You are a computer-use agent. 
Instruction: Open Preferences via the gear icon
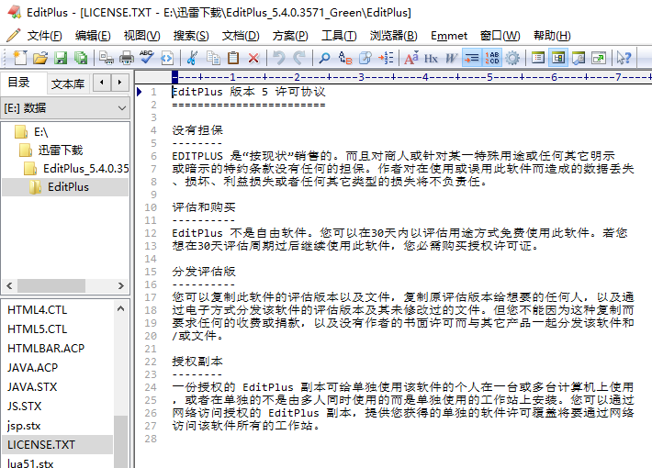click(x=512, y=58)
